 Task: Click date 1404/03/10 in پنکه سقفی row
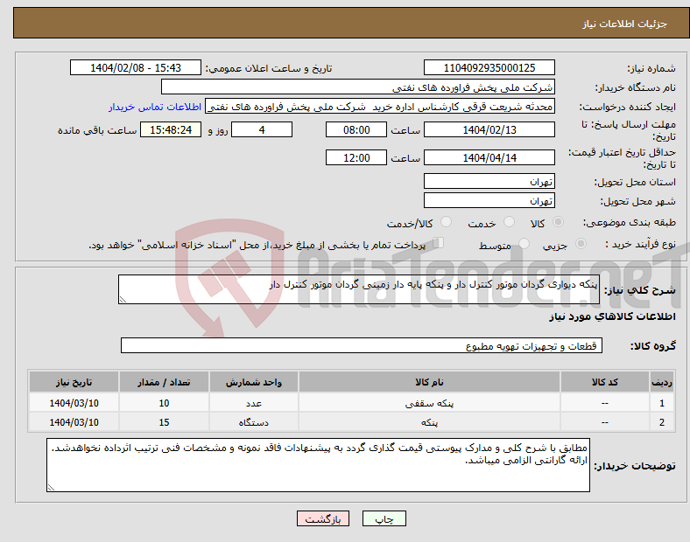(74, 403)
